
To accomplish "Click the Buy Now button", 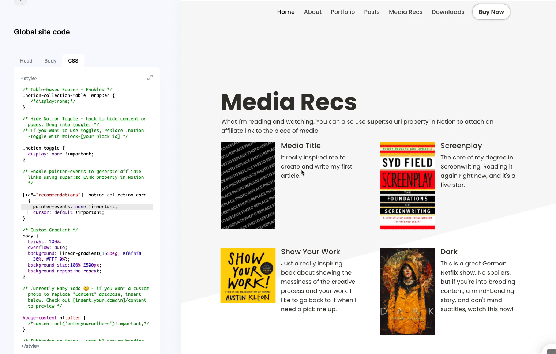I will click(491, 12).
